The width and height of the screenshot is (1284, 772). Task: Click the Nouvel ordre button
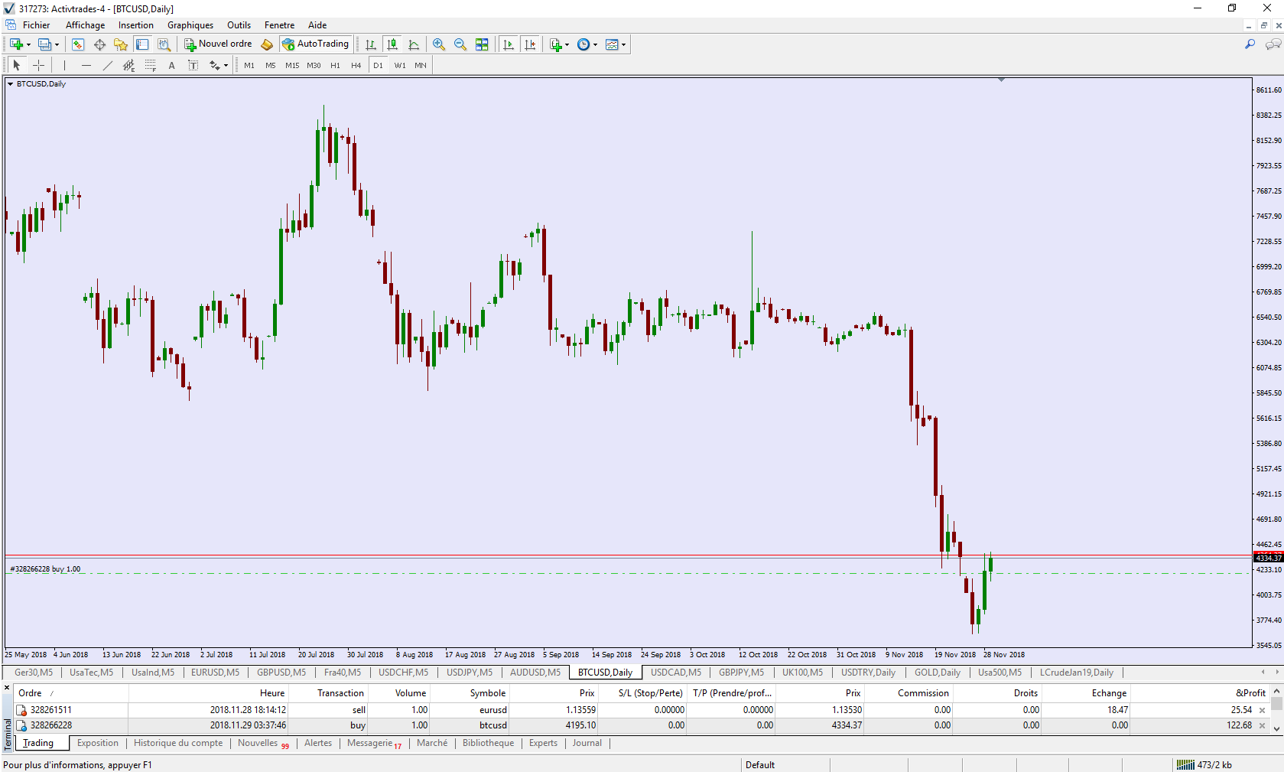218,44
